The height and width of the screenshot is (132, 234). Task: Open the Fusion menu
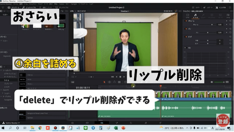[x=62, y=4]
